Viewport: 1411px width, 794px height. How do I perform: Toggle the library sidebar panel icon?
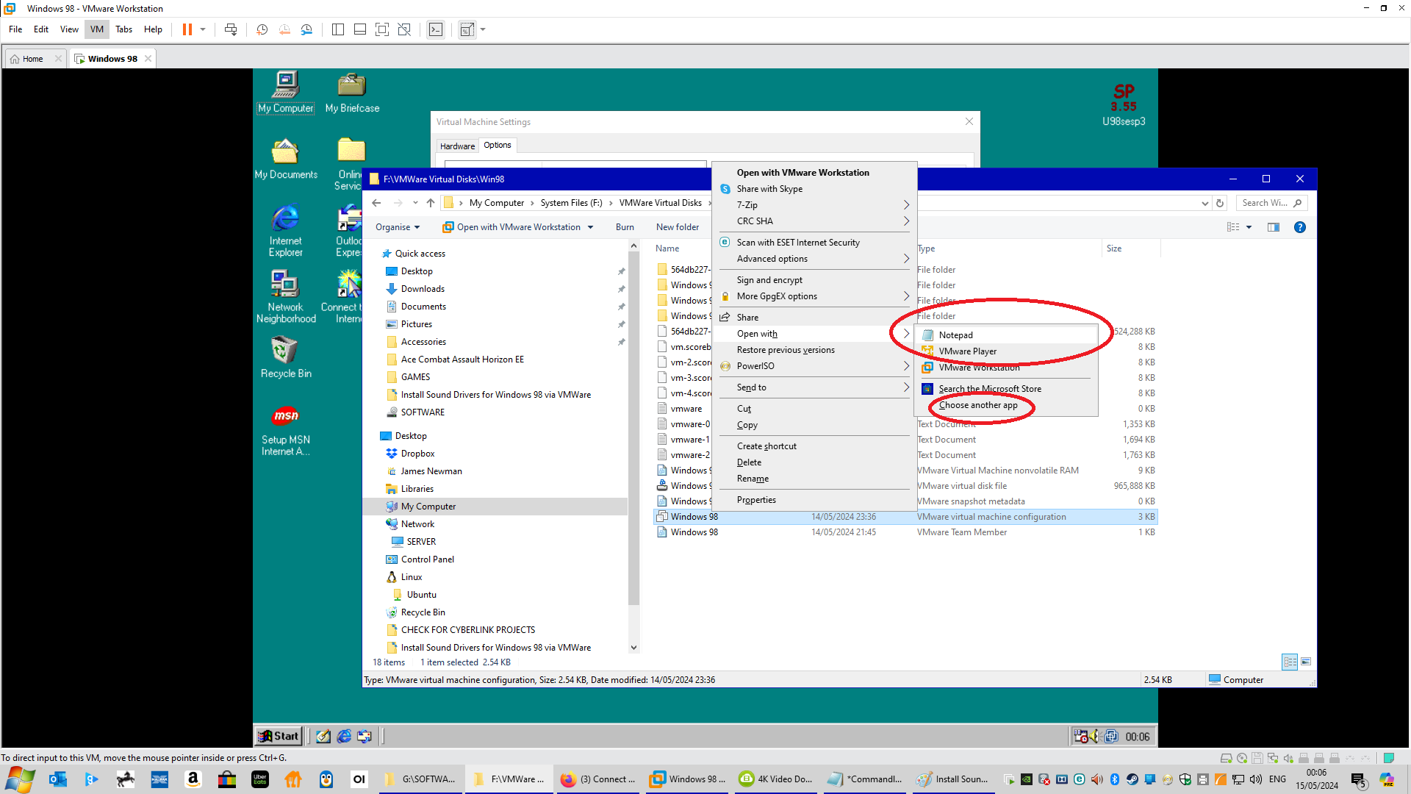[x=337, y=29]
